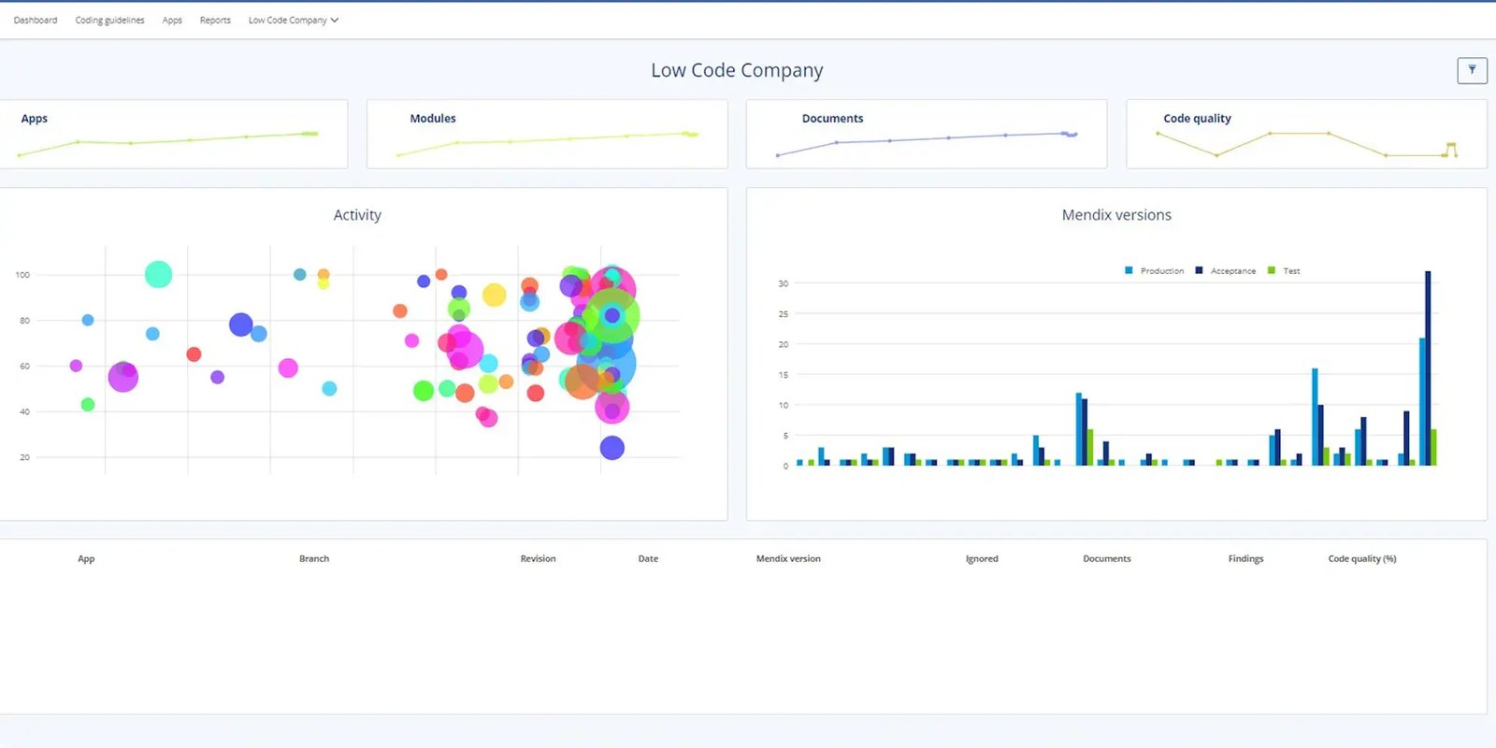Sort table by Branch column header

[x=314, y=559]
